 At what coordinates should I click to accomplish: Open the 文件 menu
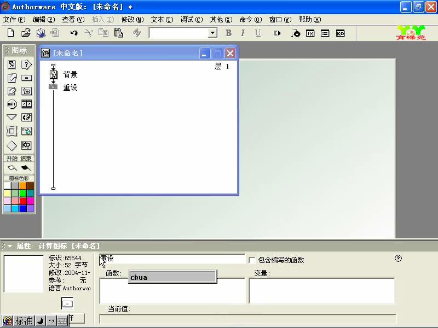(14, 20)
